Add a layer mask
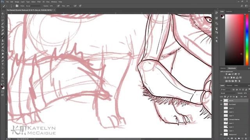This screenshot has width=250, height=140. 232,138
